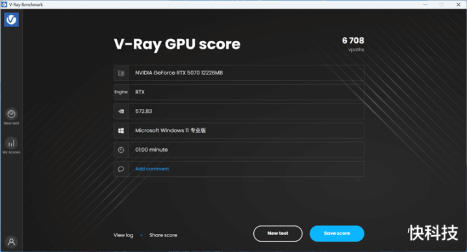
Task: Open the user account profile icon
Action: click(11, 242)
